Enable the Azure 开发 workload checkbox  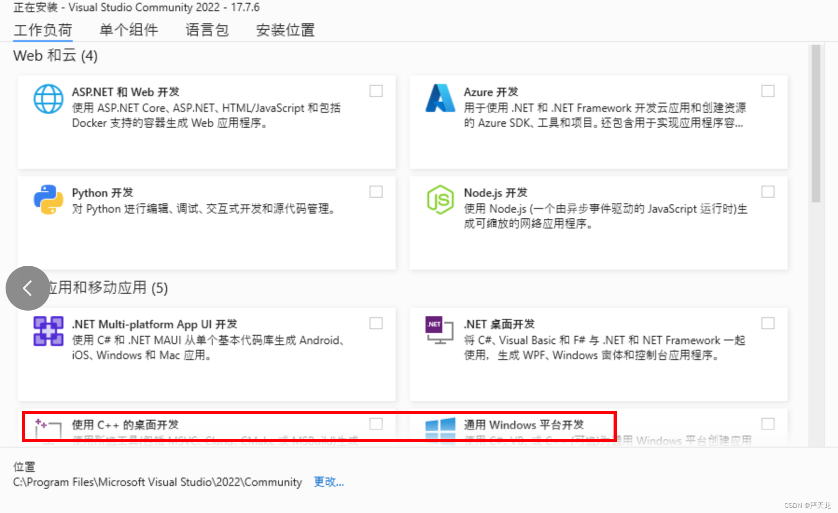(x=768, y=91)
